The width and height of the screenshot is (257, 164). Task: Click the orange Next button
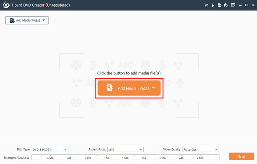(242, 156)
